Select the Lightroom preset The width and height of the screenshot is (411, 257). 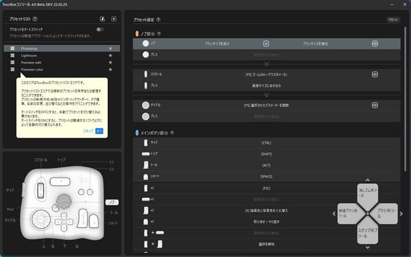[x=62, y=56]
